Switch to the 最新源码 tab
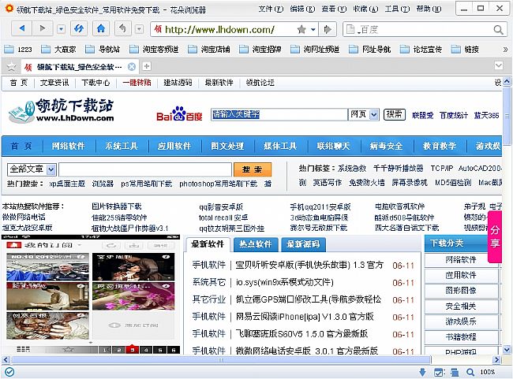 303,244
